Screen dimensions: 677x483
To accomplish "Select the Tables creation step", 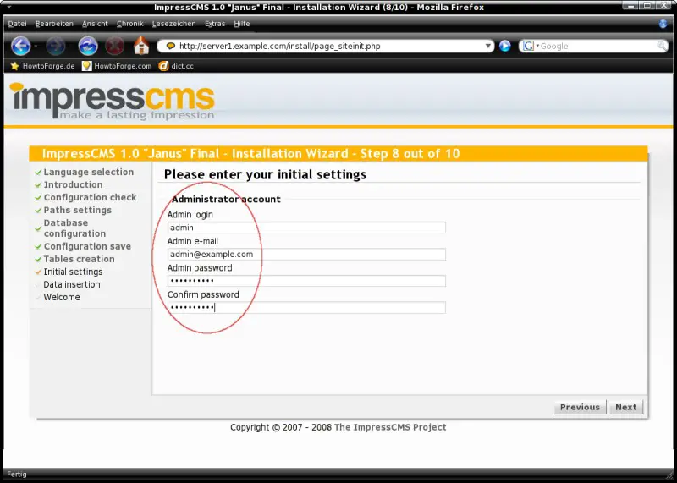I will click(79, 259).
